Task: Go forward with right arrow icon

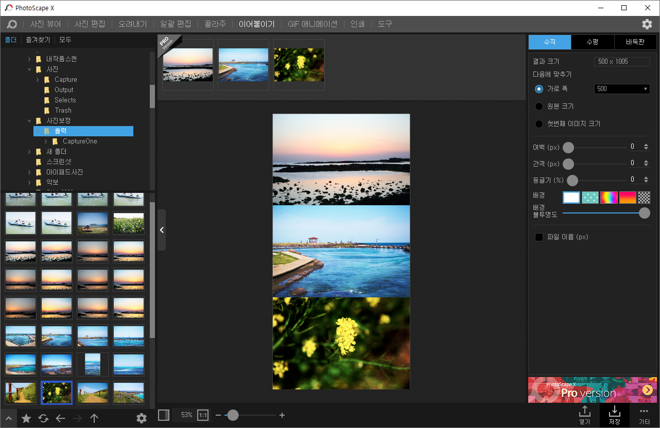Action: 77,418
